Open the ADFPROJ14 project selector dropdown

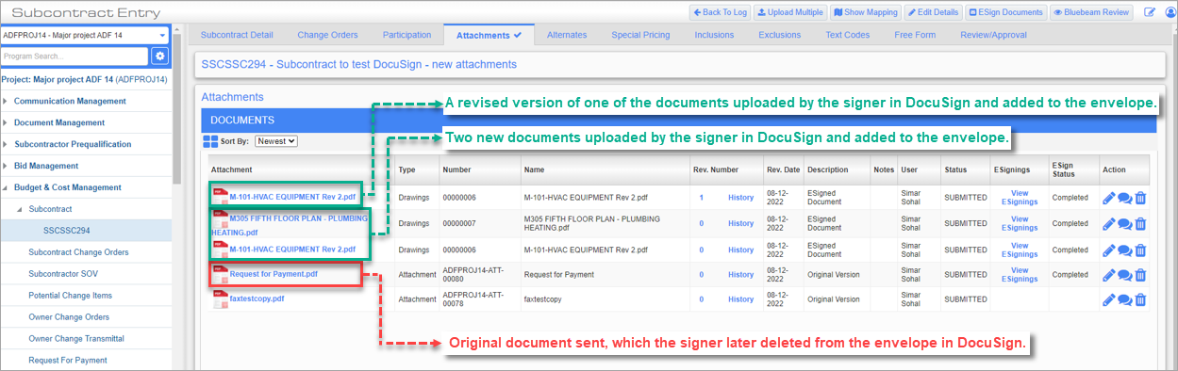click(x=85, y=35)
